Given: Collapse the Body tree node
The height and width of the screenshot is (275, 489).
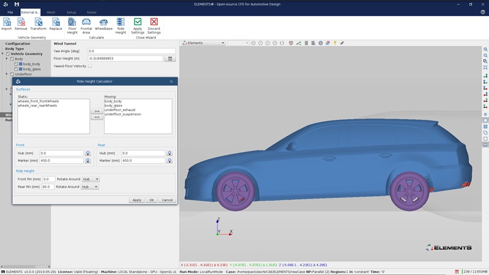Looking at the screenshot, I should point(7,59).
